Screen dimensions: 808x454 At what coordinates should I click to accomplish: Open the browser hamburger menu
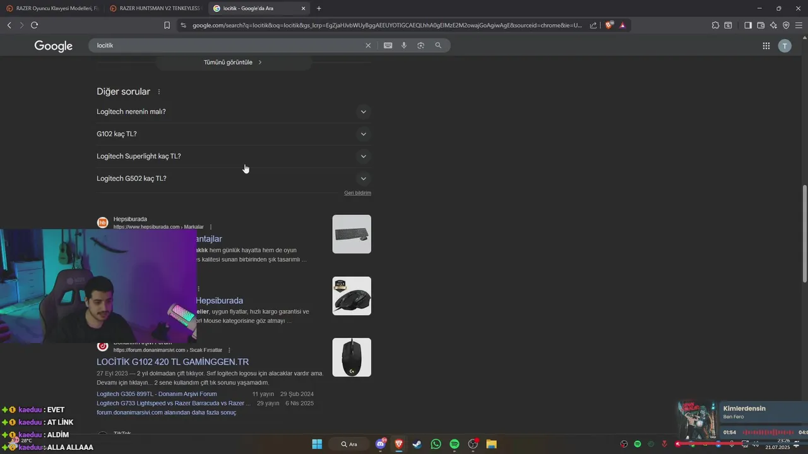pyautogui.click(x=799, y=25)
